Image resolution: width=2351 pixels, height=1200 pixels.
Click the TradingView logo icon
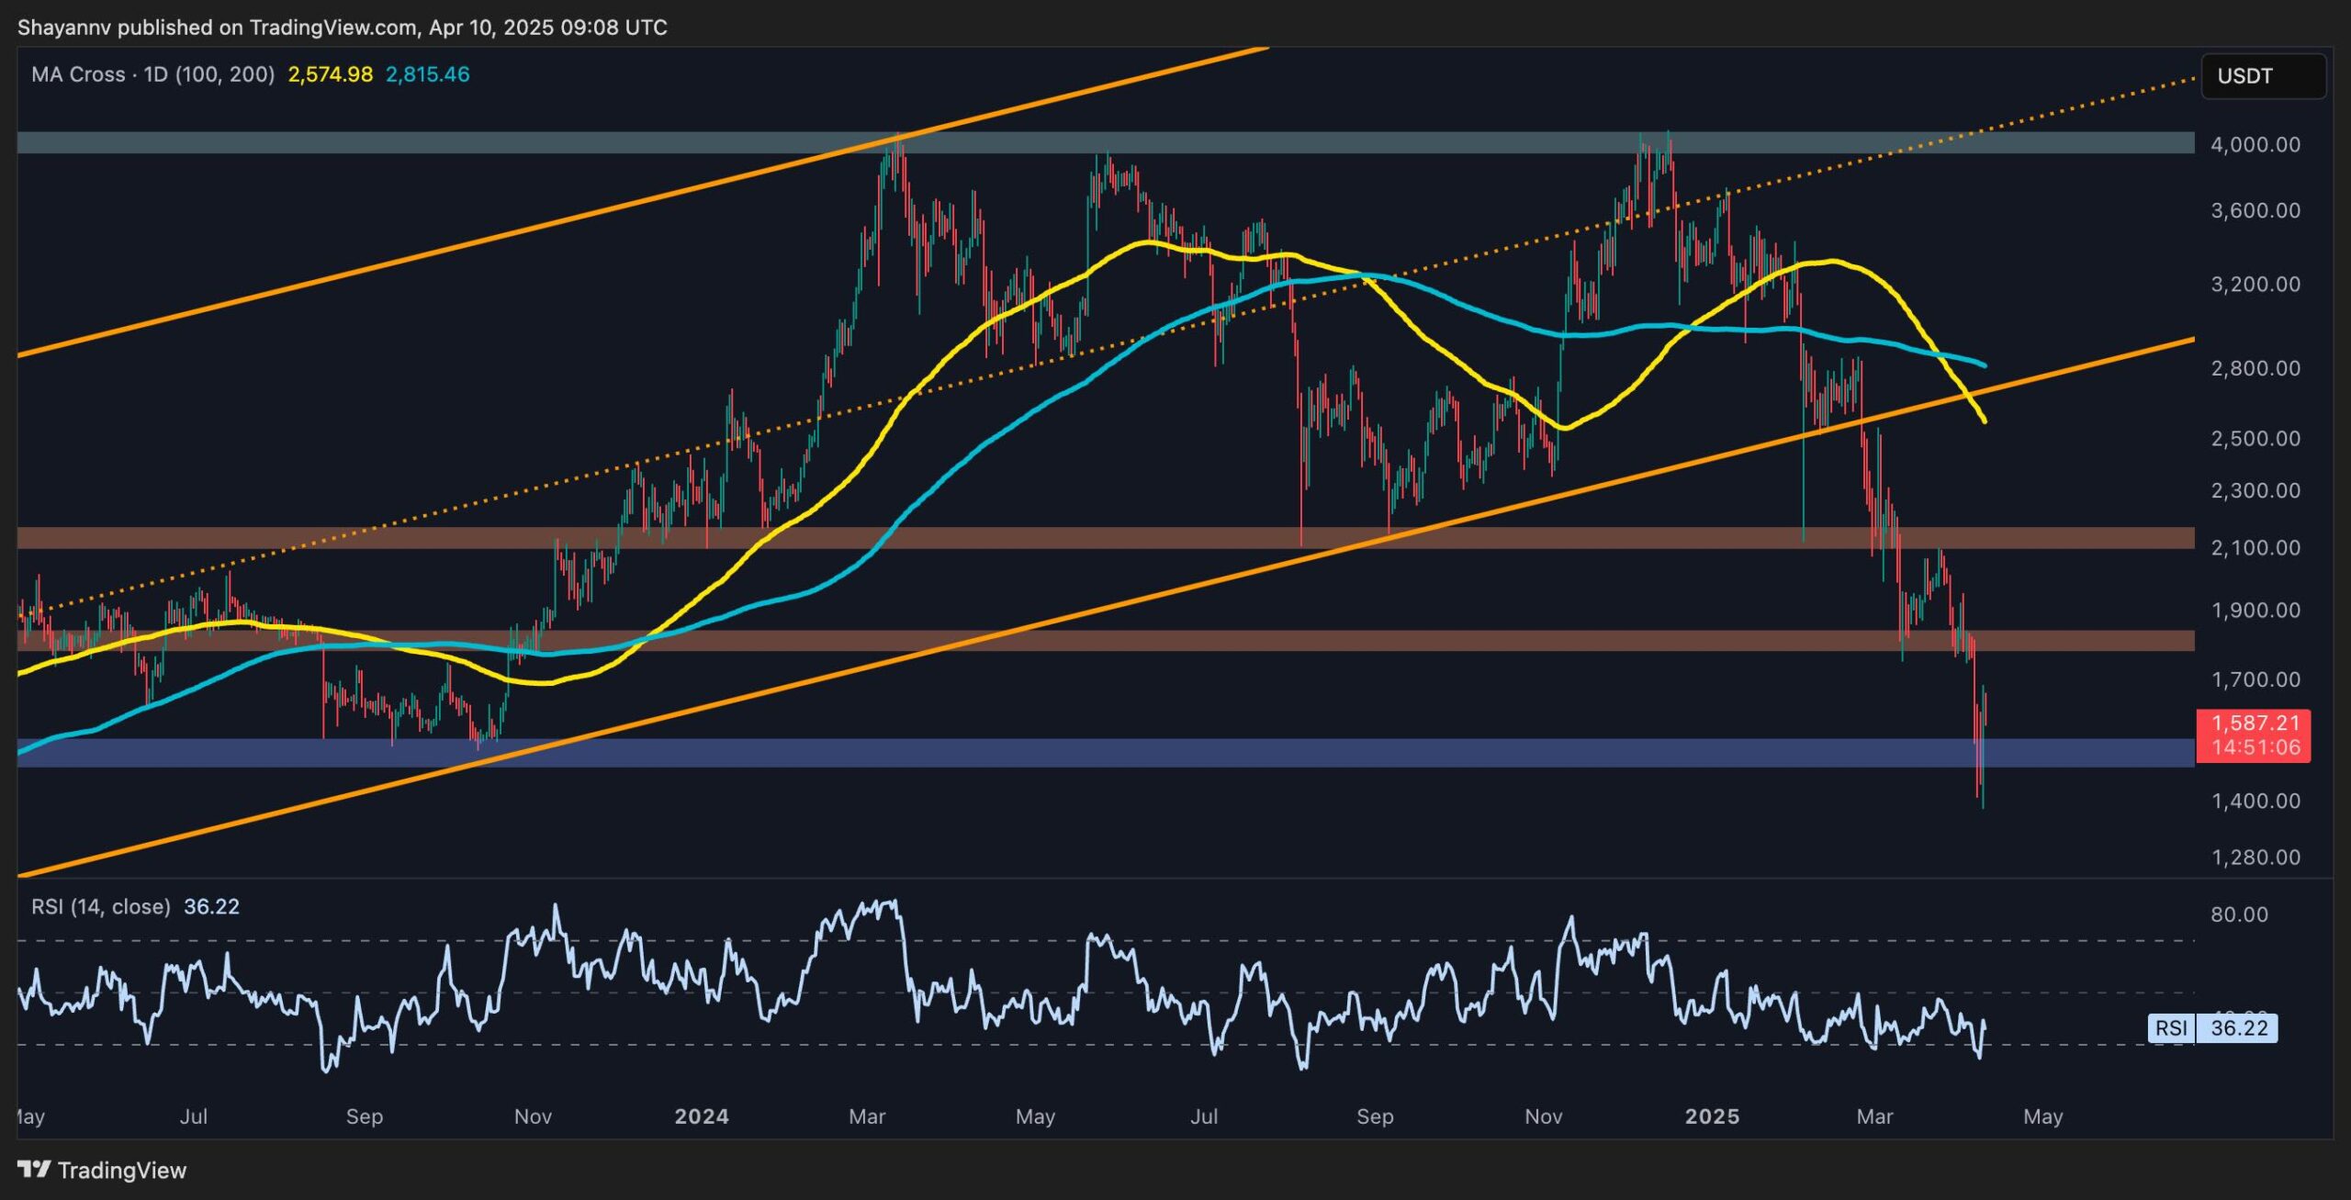coord(34,1169)
